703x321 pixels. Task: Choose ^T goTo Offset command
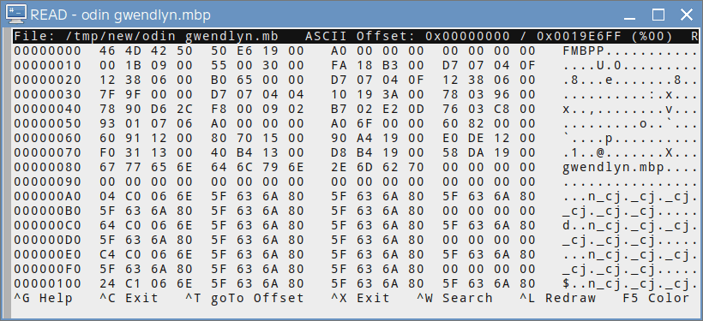click(x=245, y=298)
